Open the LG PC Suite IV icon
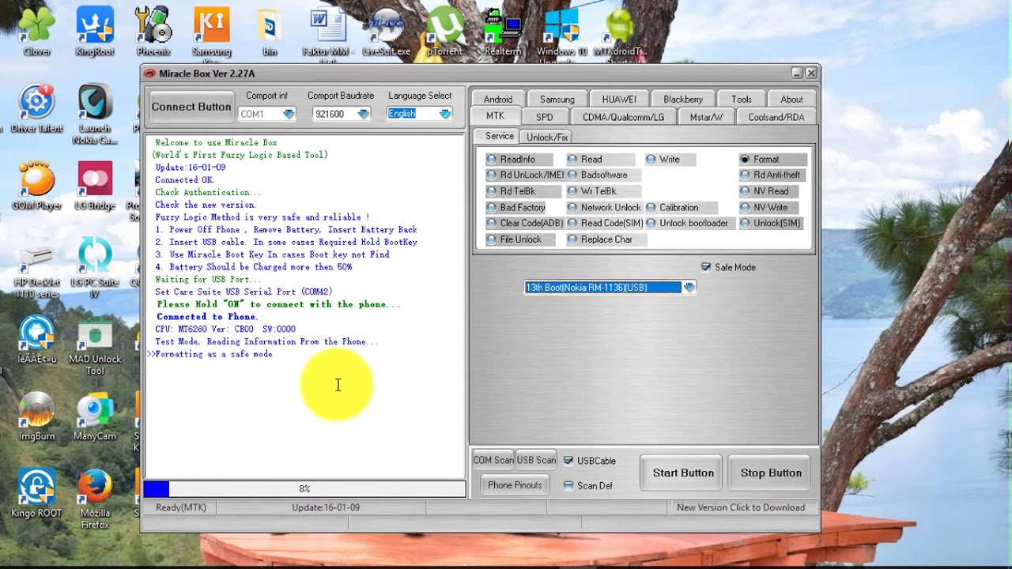The image size is (1012, 569). [x=95, y=268]
